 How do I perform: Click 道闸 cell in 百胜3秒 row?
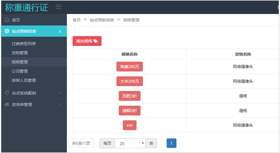[243, 96]
